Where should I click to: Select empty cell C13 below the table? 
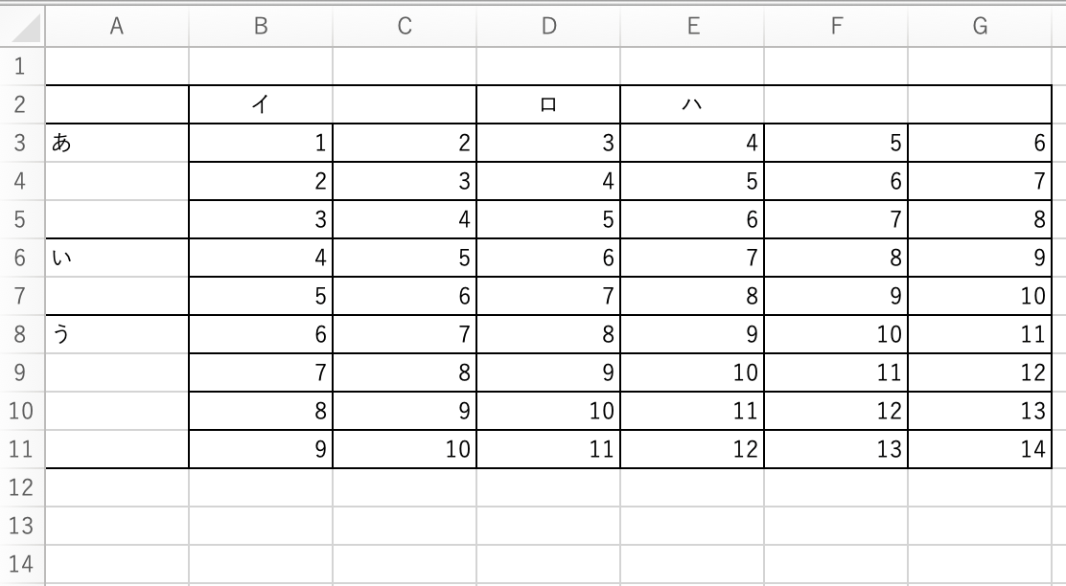[405, 526]
